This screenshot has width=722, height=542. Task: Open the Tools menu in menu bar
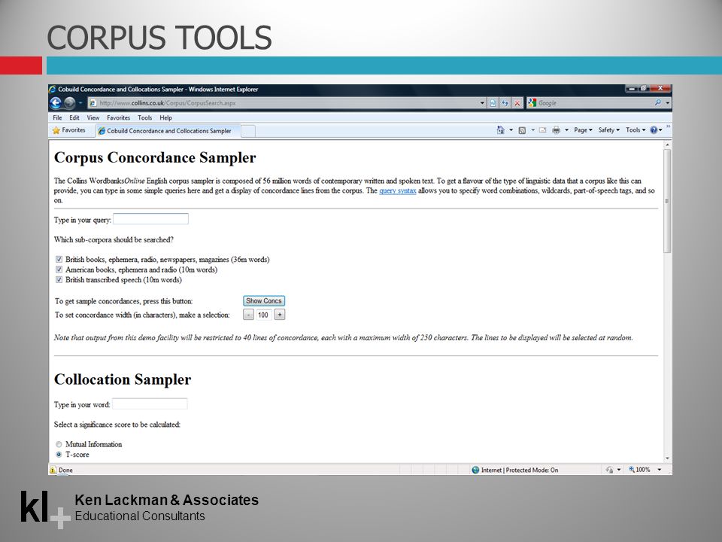pyautogui.click(x=144, y=117)
